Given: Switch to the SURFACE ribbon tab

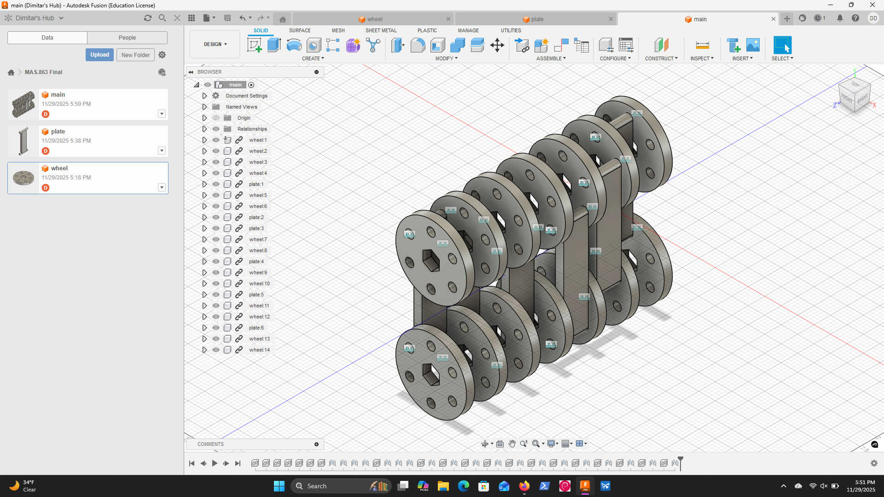Looking at the screenshot, I should 300,30.
